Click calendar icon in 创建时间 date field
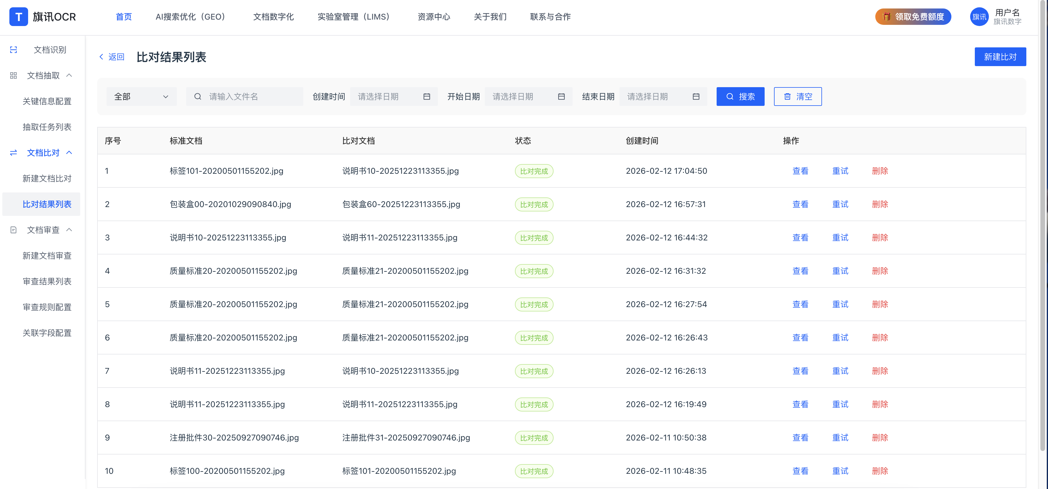The height and width of the screenshot is (489, 1048). (426, 97)
